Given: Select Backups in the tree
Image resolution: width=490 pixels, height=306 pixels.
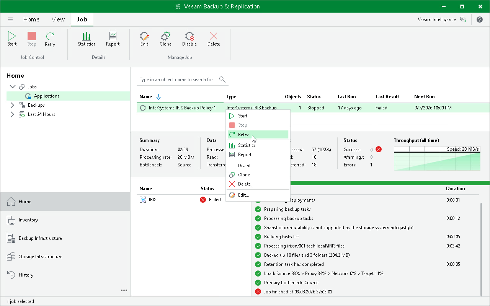Looking at the screenshot, I should (x=36, y=105).
